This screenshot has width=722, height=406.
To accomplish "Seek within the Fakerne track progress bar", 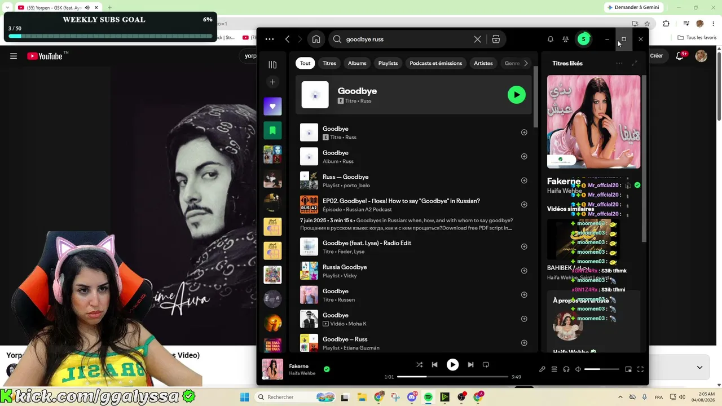I will coord(452,377).
